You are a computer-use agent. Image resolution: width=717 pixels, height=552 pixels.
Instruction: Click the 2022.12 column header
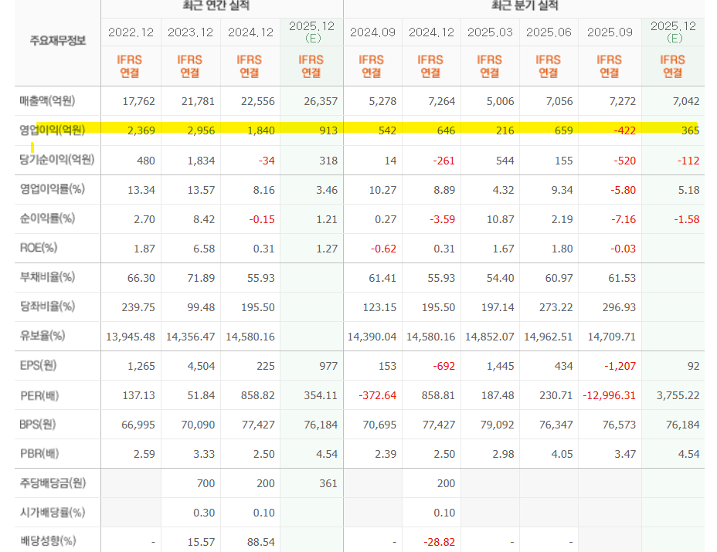pos(131,32)
